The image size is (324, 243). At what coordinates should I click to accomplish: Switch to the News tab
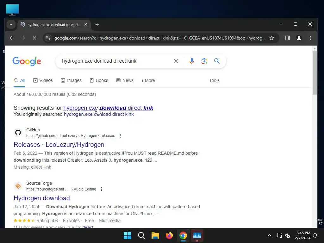(x=125, y=80)
